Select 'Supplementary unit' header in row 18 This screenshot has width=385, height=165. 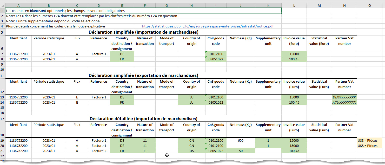268,130
